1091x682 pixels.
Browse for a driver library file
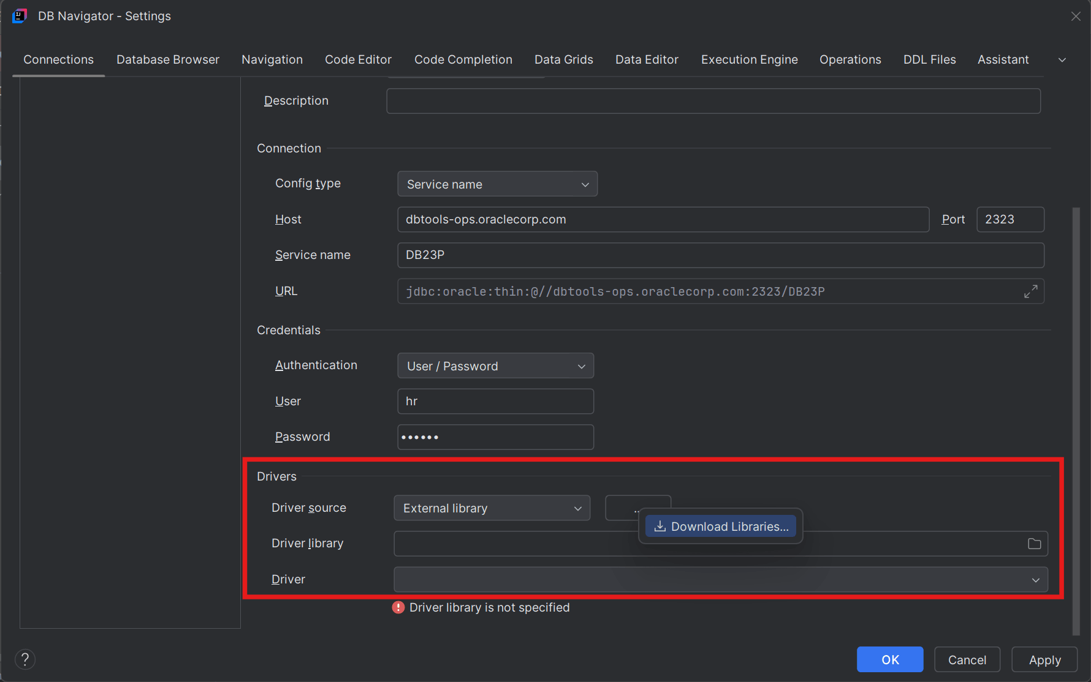click(x=1035, y=543)
